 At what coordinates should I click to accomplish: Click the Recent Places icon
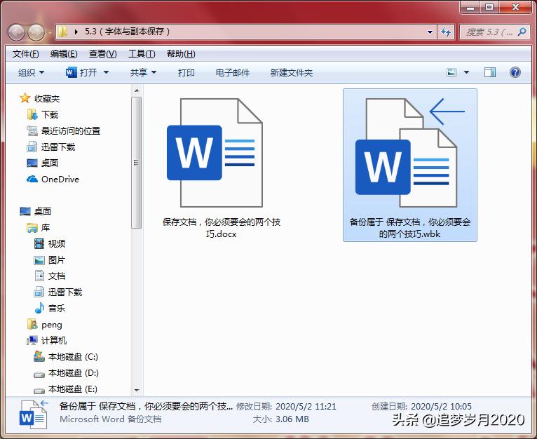pyautogui.click(x=32, y=130)
